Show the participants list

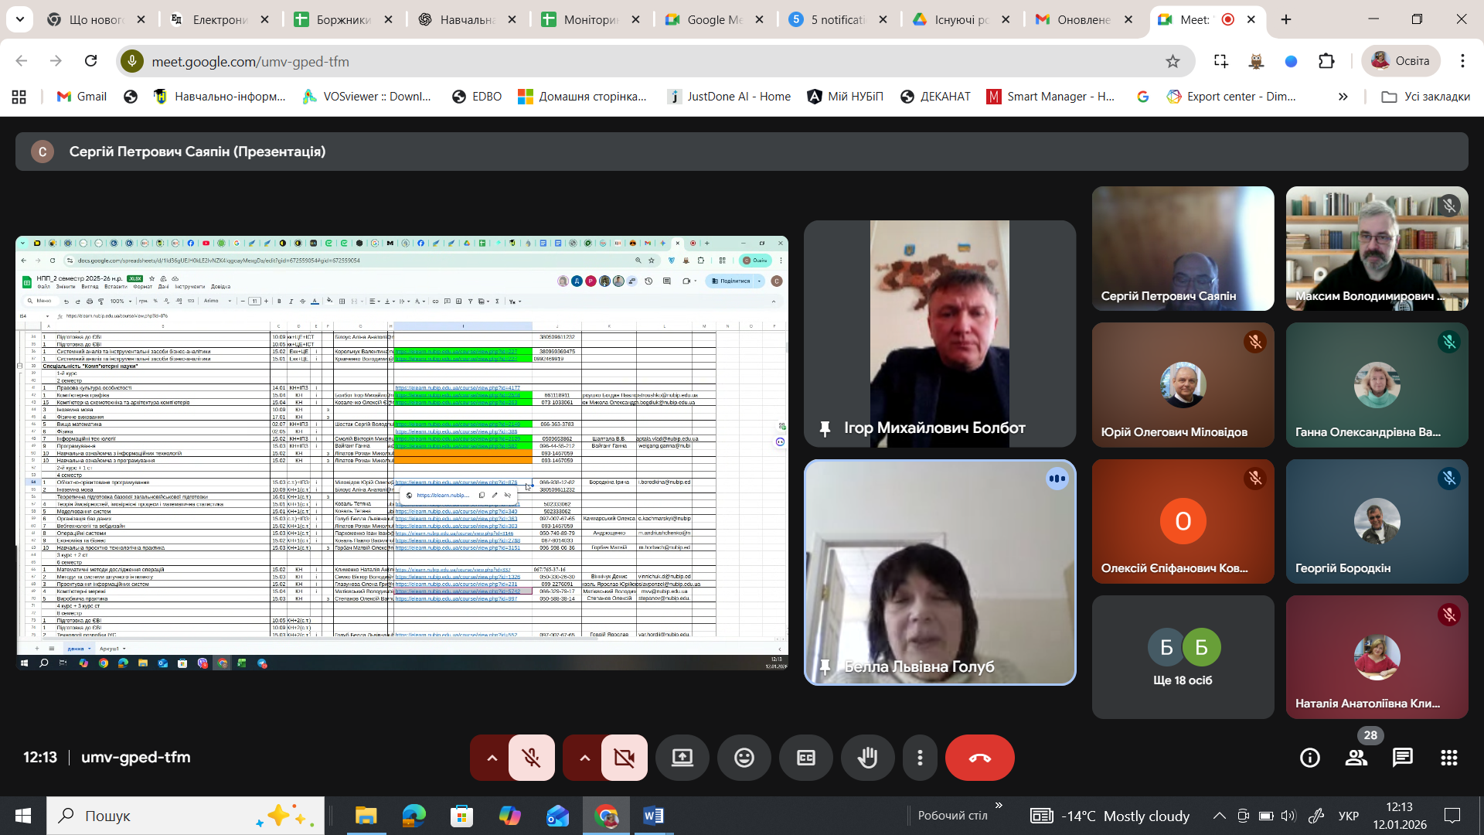coord(1356,758)
